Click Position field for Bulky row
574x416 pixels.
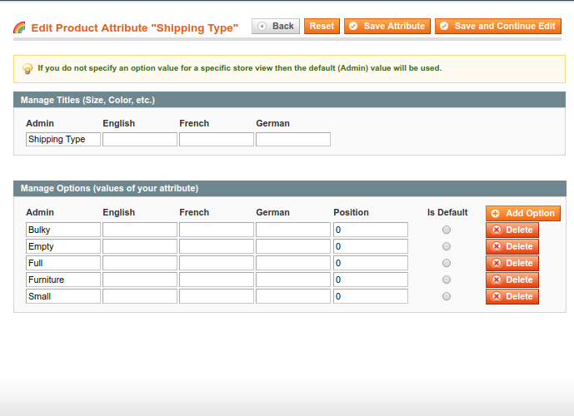point(370,230)
